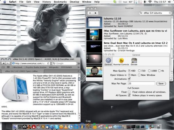
Task: Click the Safari back arrow button
Action: (3, 63)
